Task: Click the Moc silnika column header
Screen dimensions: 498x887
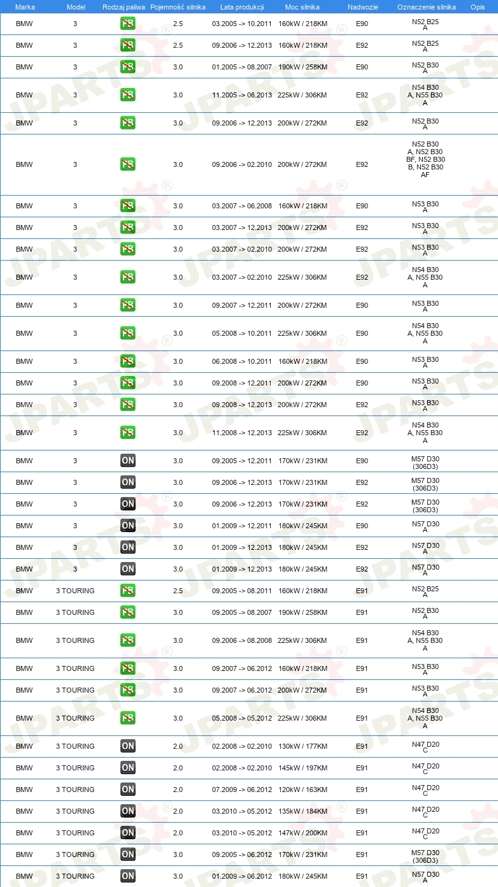Action: pos(302,7)
